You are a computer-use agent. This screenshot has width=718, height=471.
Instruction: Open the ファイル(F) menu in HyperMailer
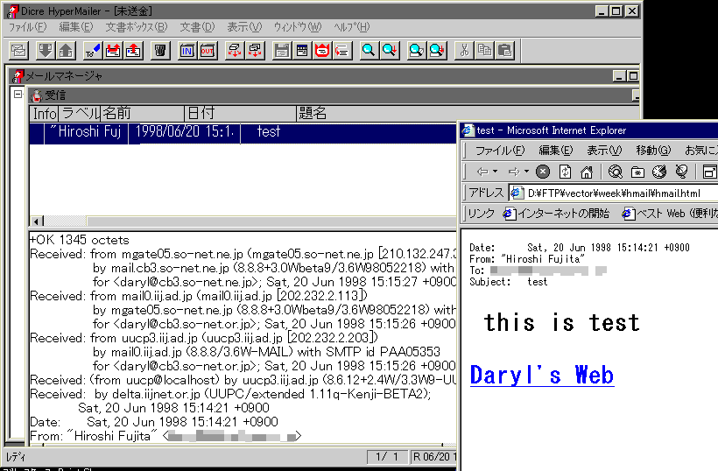click(x=27, y=27)
